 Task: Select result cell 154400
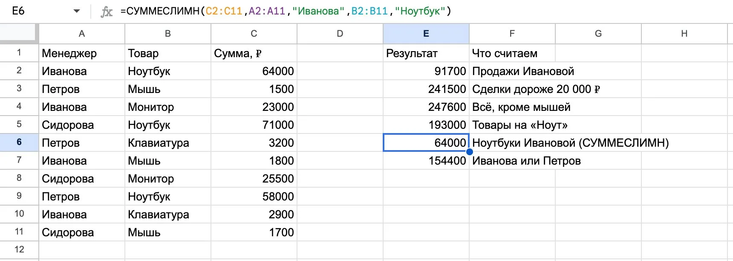(426, 161)
